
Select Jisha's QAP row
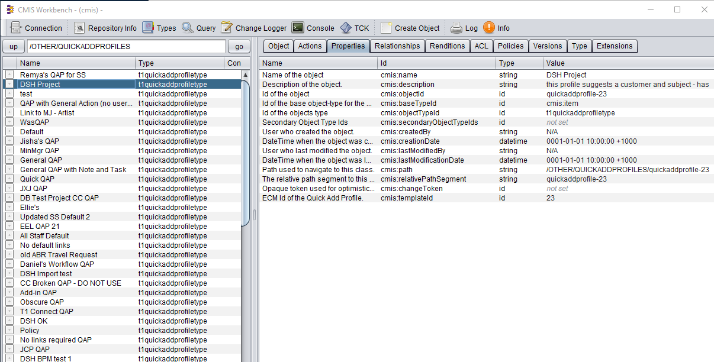(122, 141)
